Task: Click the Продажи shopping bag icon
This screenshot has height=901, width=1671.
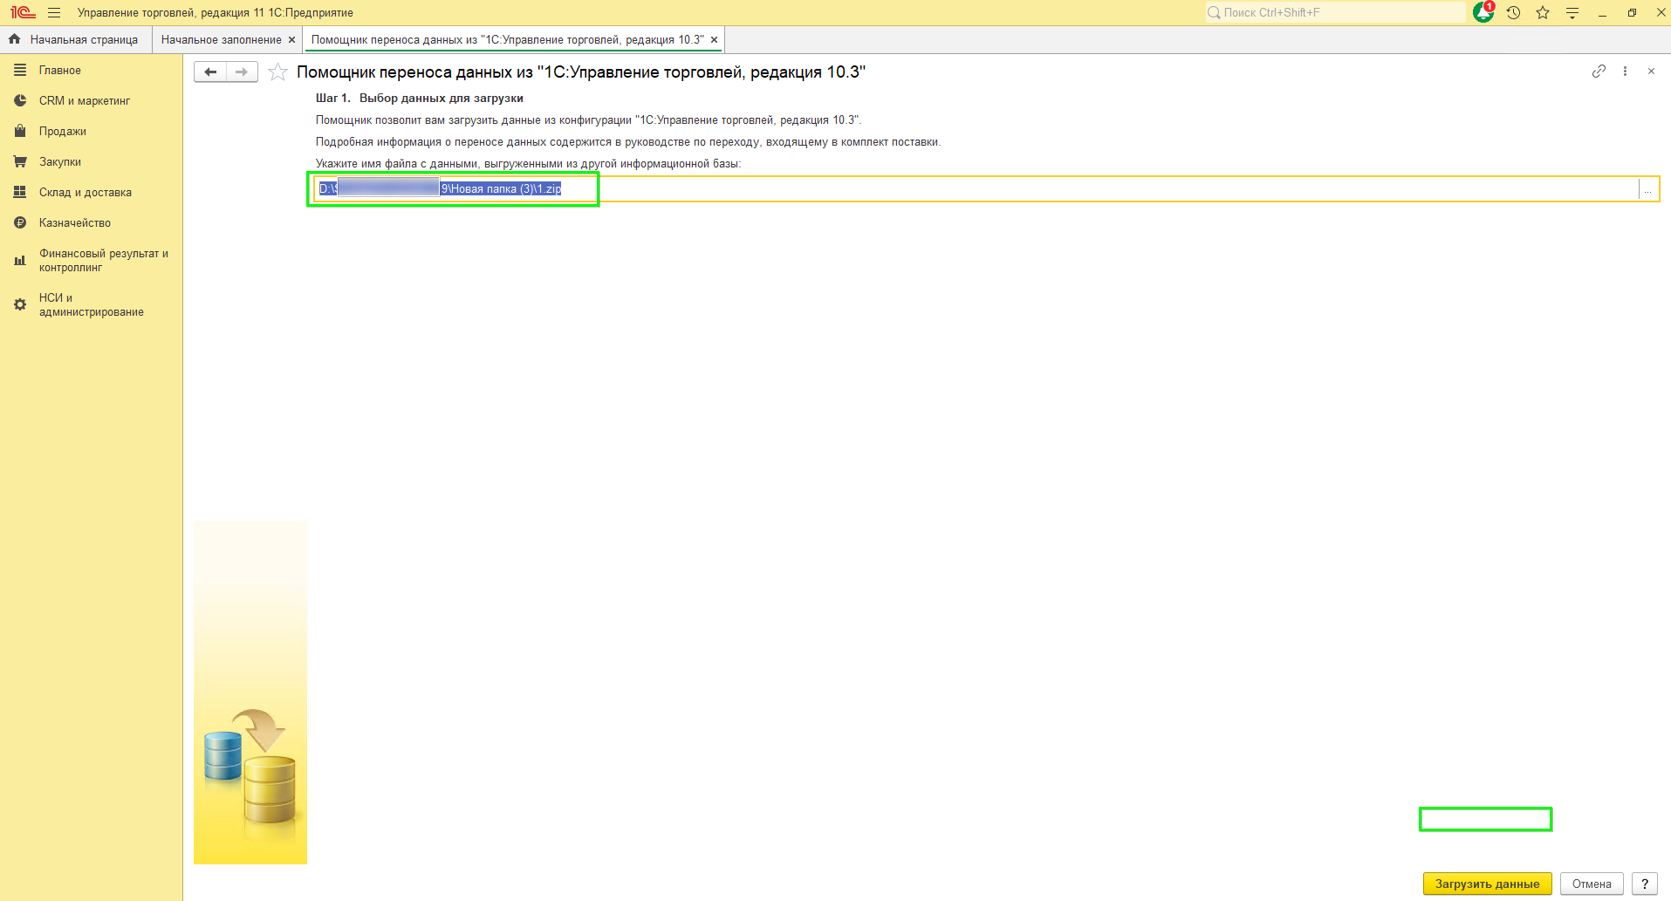Action: (20, 131)
